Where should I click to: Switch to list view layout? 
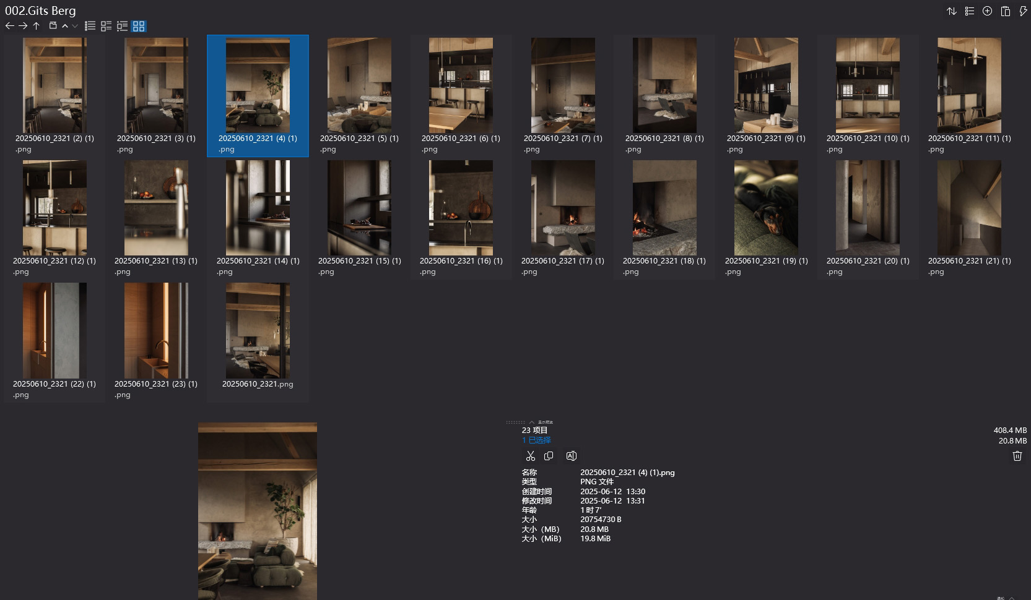[x=90, y=26]
